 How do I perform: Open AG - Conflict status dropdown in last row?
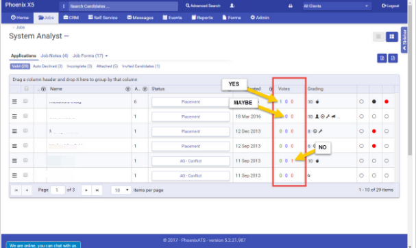(191, 175)
